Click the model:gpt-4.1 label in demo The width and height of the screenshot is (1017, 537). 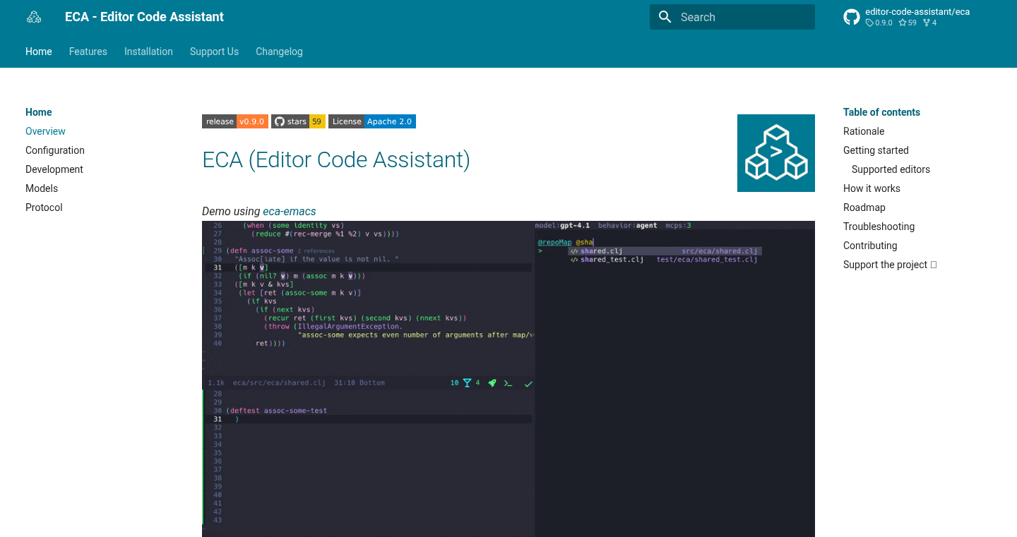pyautogui.click(x=562, y=226)
